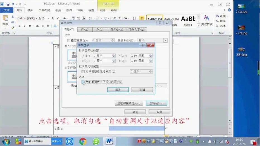Confirm Table Options with the OK button

click(118, 90)
